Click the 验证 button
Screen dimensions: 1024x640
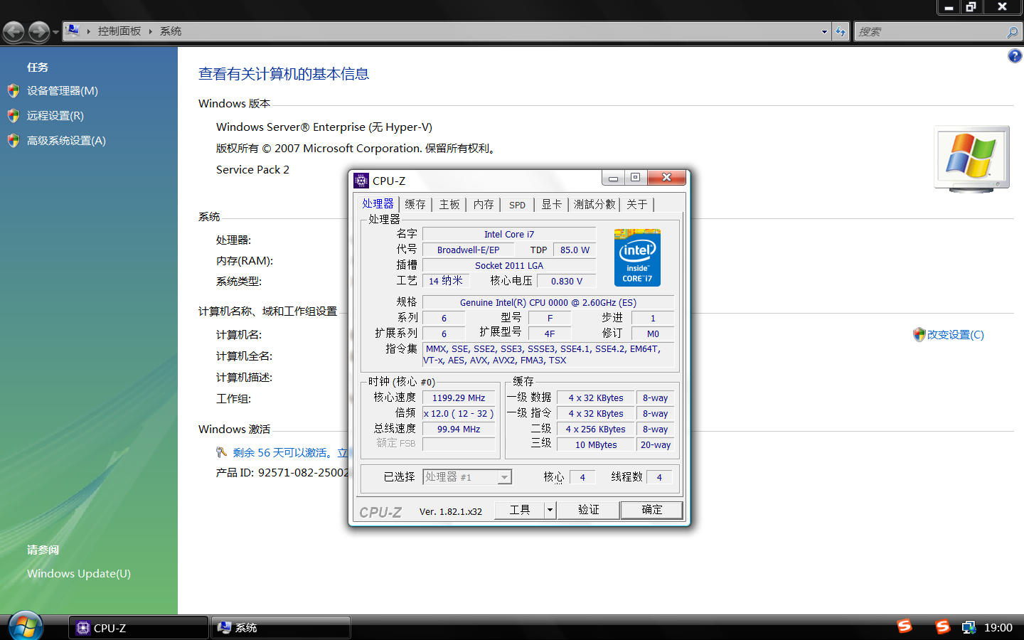[x=589, y=510]
